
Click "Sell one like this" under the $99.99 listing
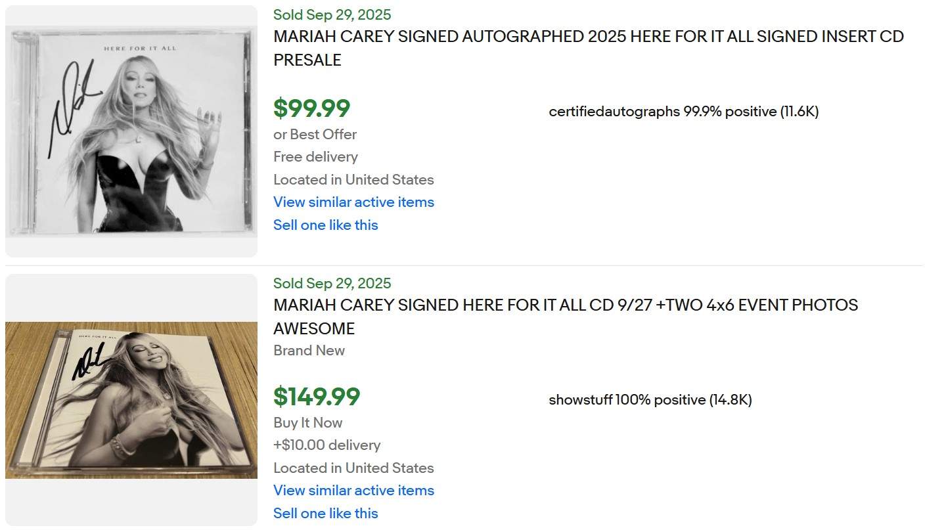[x=325, y=225]
